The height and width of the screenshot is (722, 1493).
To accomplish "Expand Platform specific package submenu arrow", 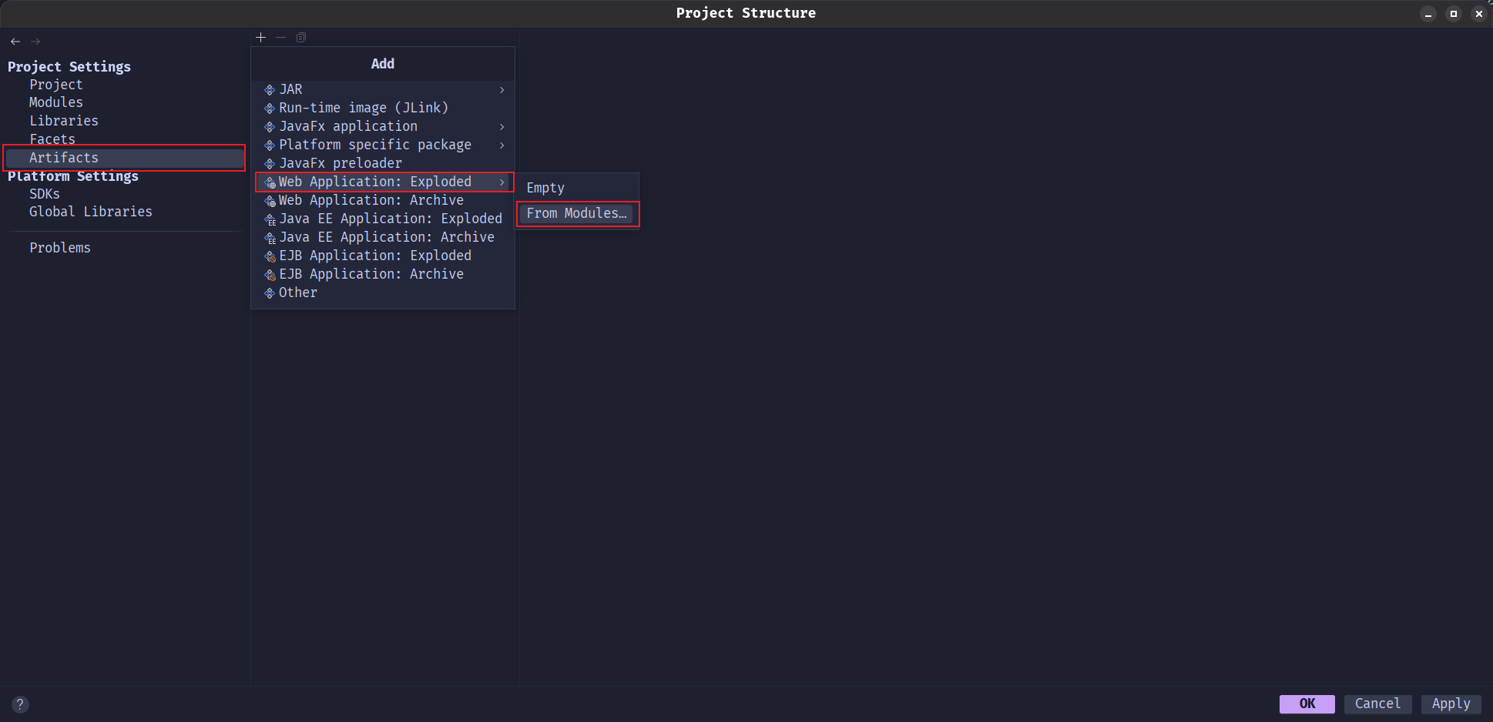I will [502, 145].
